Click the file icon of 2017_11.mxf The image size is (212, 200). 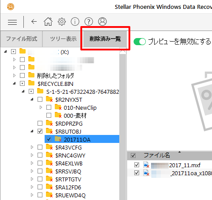click(146, 165)
